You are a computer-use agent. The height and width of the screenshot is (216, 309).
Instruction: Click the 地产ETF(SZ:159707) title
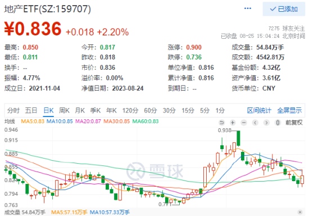tap(48, 9)
